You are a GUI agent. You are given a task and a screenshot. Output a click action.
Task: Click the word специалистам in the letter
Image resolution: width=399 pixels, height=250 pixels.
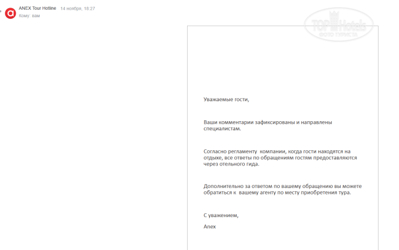[222, 129]
